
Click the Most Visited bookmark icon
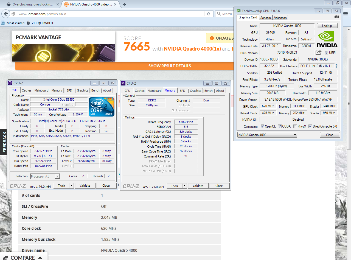pos(3,23)
